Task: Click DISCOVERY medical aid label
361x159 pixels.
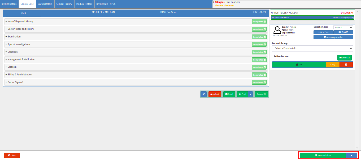Action: [x=347, y=12]
